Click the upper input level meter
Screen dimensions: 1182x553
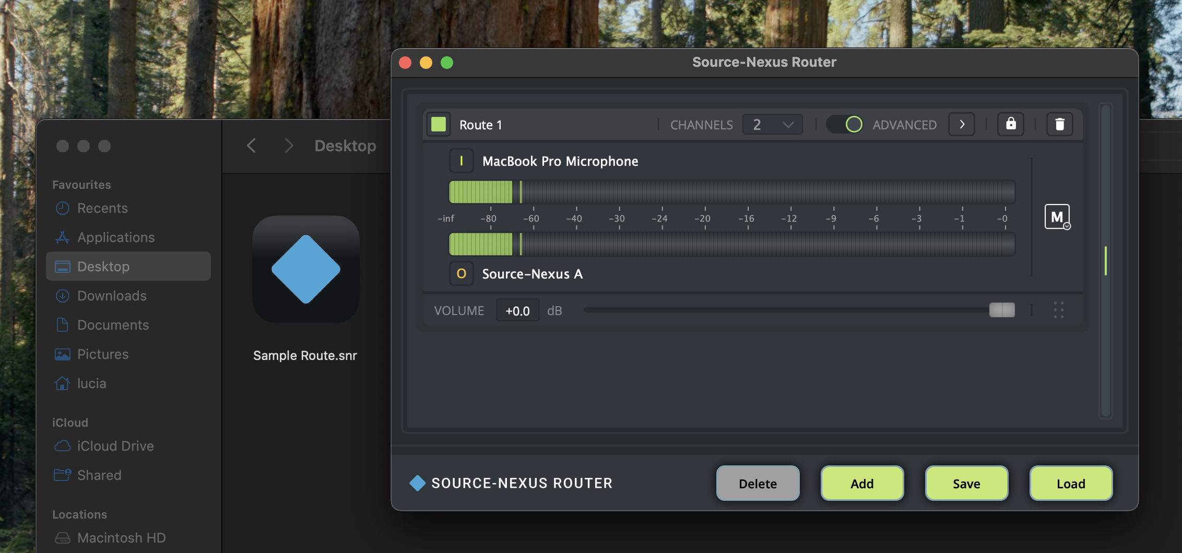732,192
